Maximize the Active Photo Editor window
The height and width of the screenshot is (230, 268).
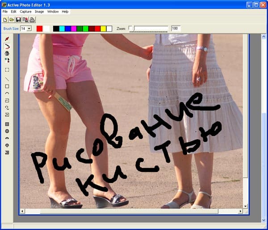point(256,5)
